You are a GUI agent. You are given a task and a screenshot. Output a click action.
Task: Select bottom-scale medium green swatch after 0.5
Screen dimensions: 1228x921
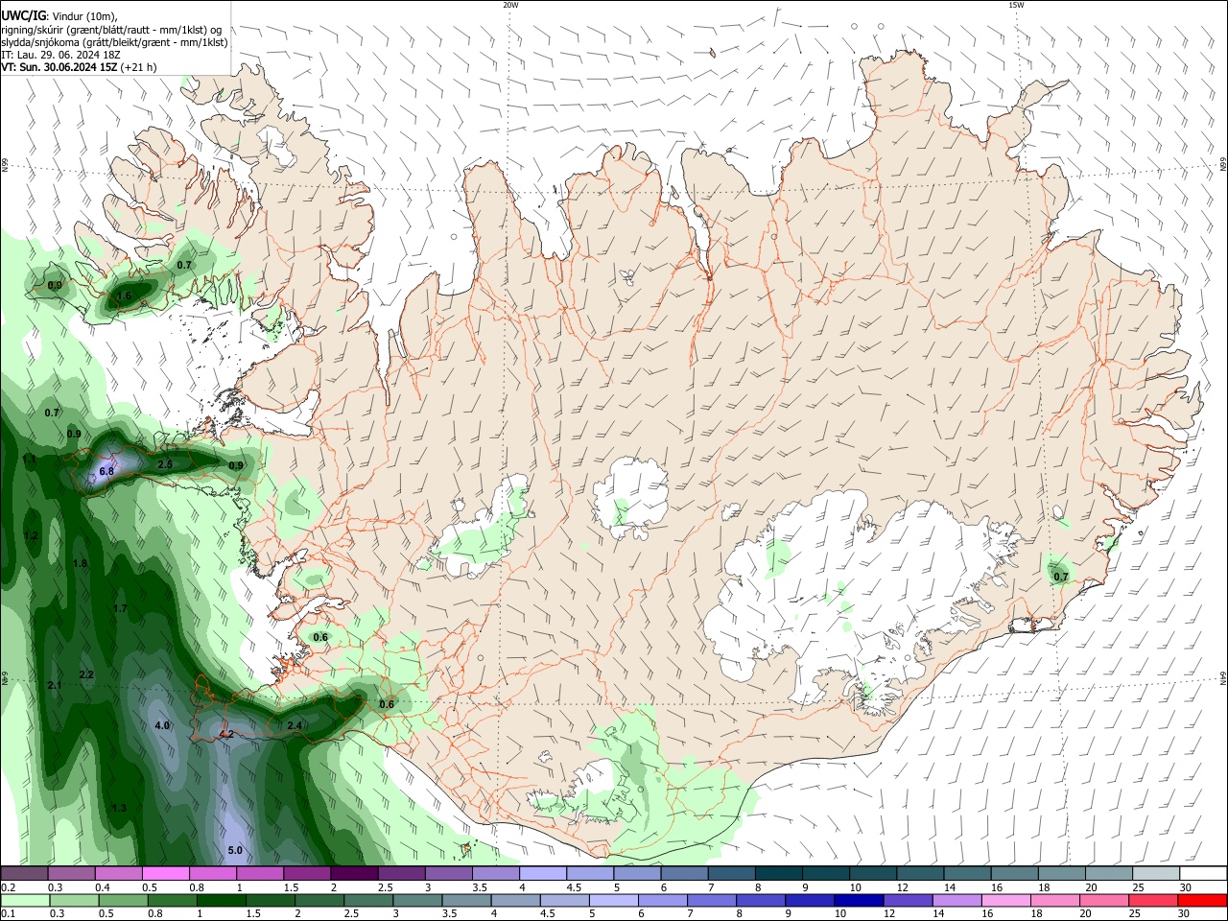click(x=123, y=900)
